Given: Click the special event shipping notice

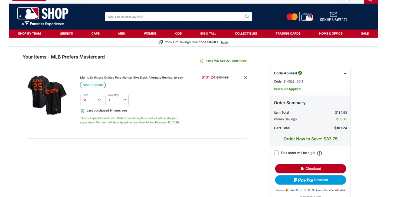Looking at the screenshot, I should coord(130,120).
